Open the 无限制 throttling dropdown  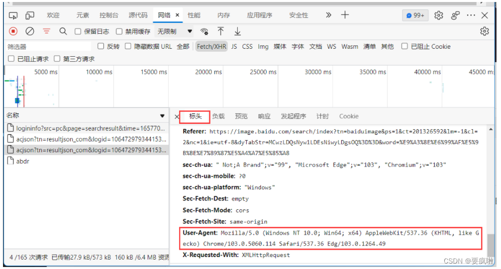175,31
